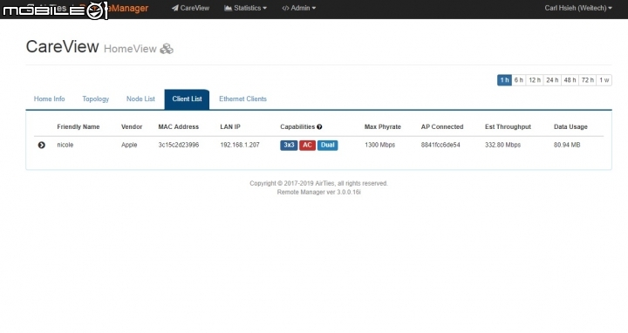Open the Statistics dropdown menu
The image size is (628, 333).
(245, 8)
